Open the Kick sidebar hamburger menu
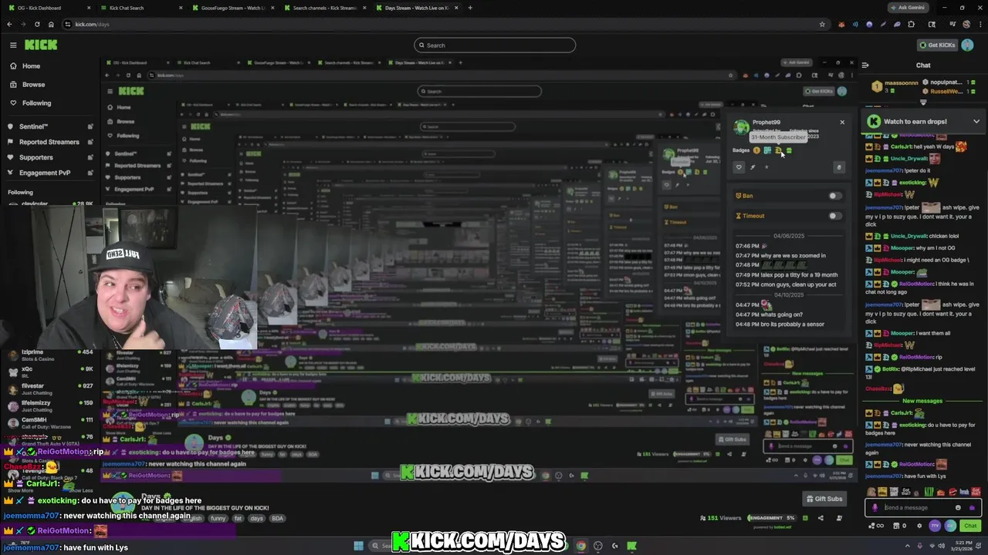Image resolution: width=988 pixels, height=555 pixels. (x=13, y=45)
